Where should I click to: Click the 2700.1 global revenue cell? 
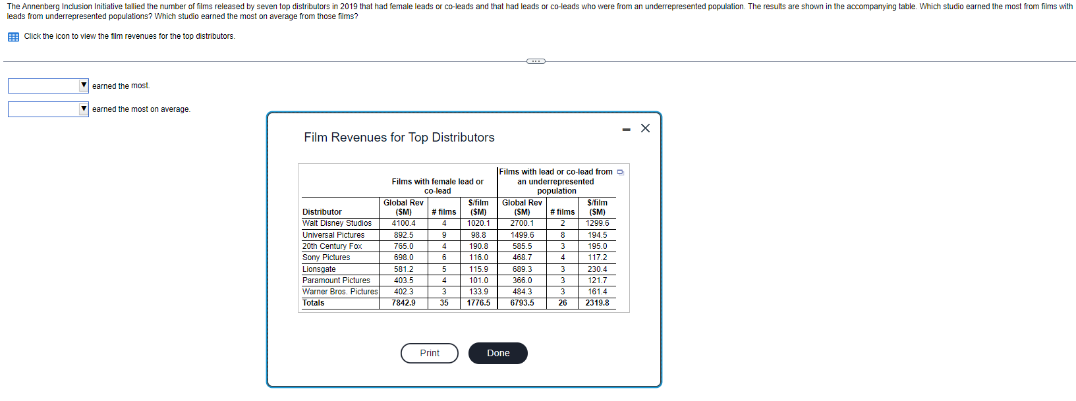522,223
